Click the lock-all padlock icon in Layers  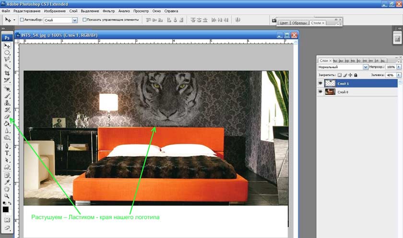tap(355, 75)
